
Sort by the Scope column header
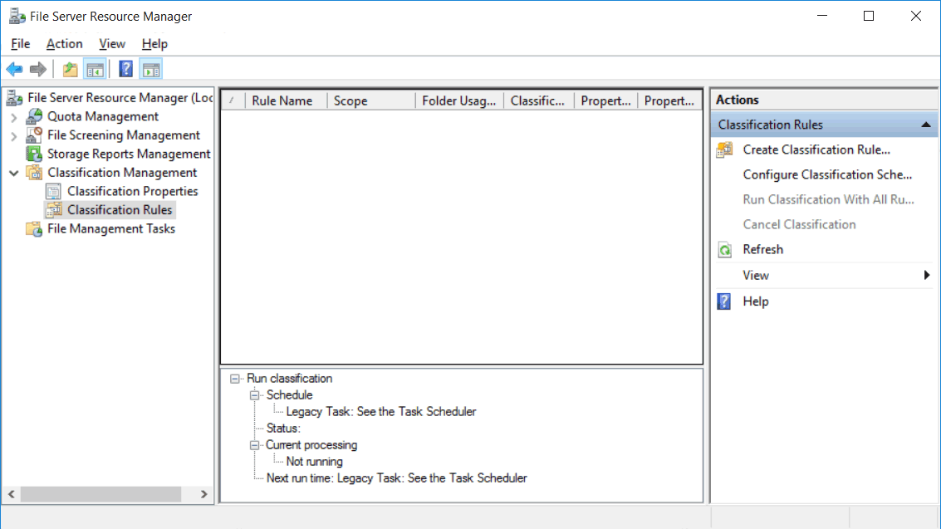tap(371, 100)
